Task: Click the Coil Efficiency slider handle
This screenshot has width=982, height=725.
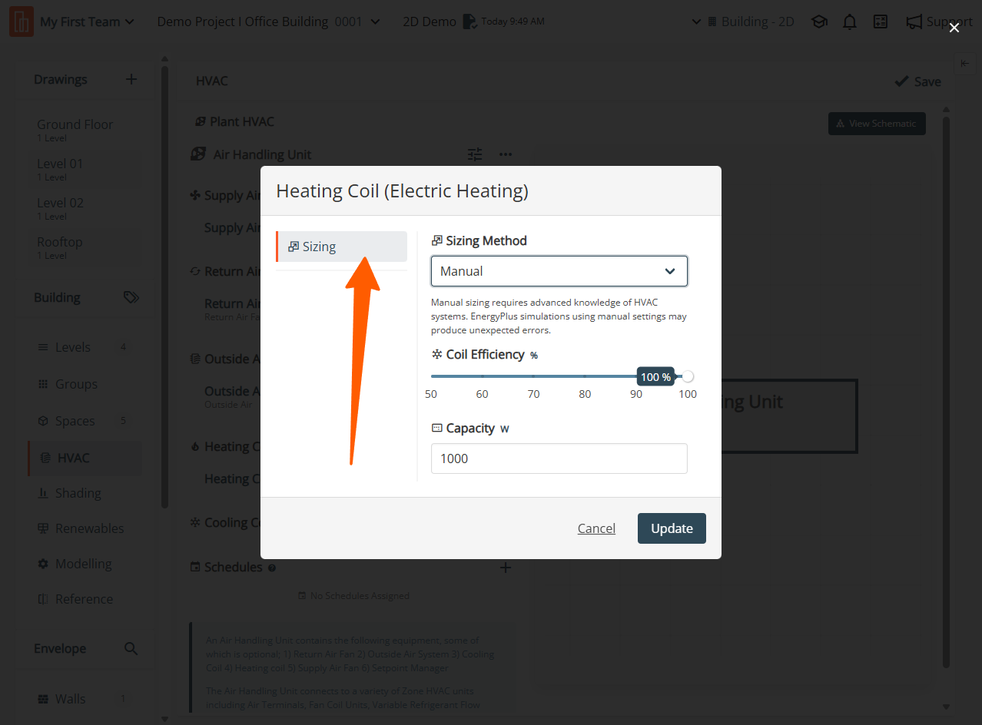Action: tap(688, 376)
